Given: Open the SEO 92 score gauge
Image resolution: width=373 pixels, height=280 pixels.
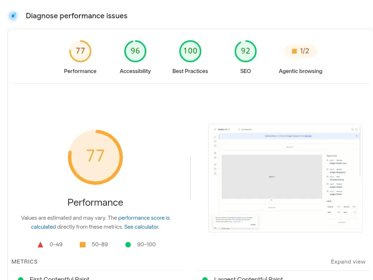Looking at the screenshot, I should 245,51.
